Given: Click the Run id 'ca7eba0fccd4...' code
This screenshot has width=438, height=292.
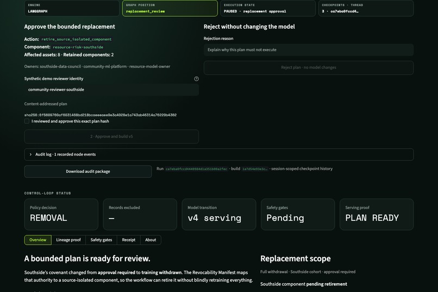Looking at the screenshot, I should pos(196,169).
